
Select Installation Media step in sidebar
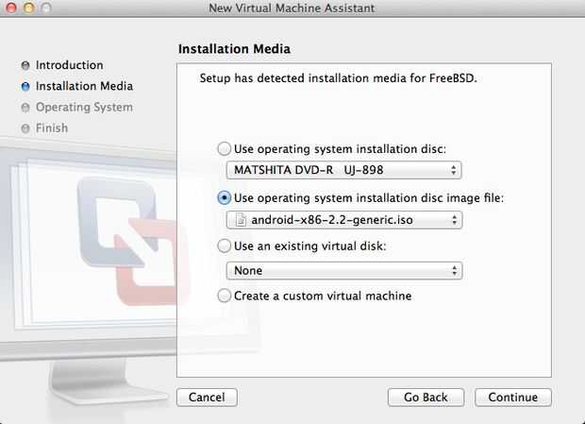84,87
